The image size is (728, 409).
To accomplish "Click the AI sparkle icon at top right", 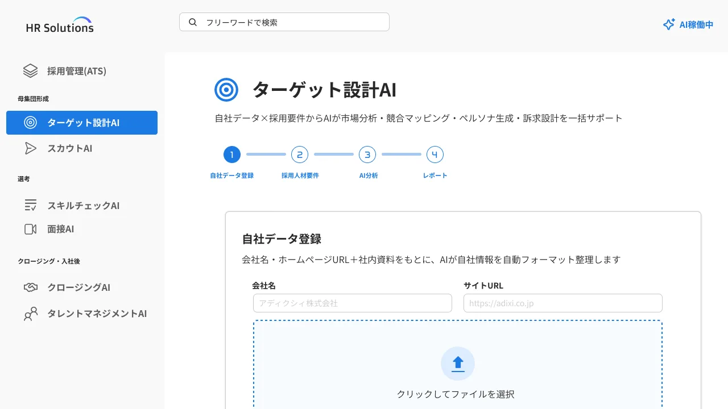I will tap(669, 24).
